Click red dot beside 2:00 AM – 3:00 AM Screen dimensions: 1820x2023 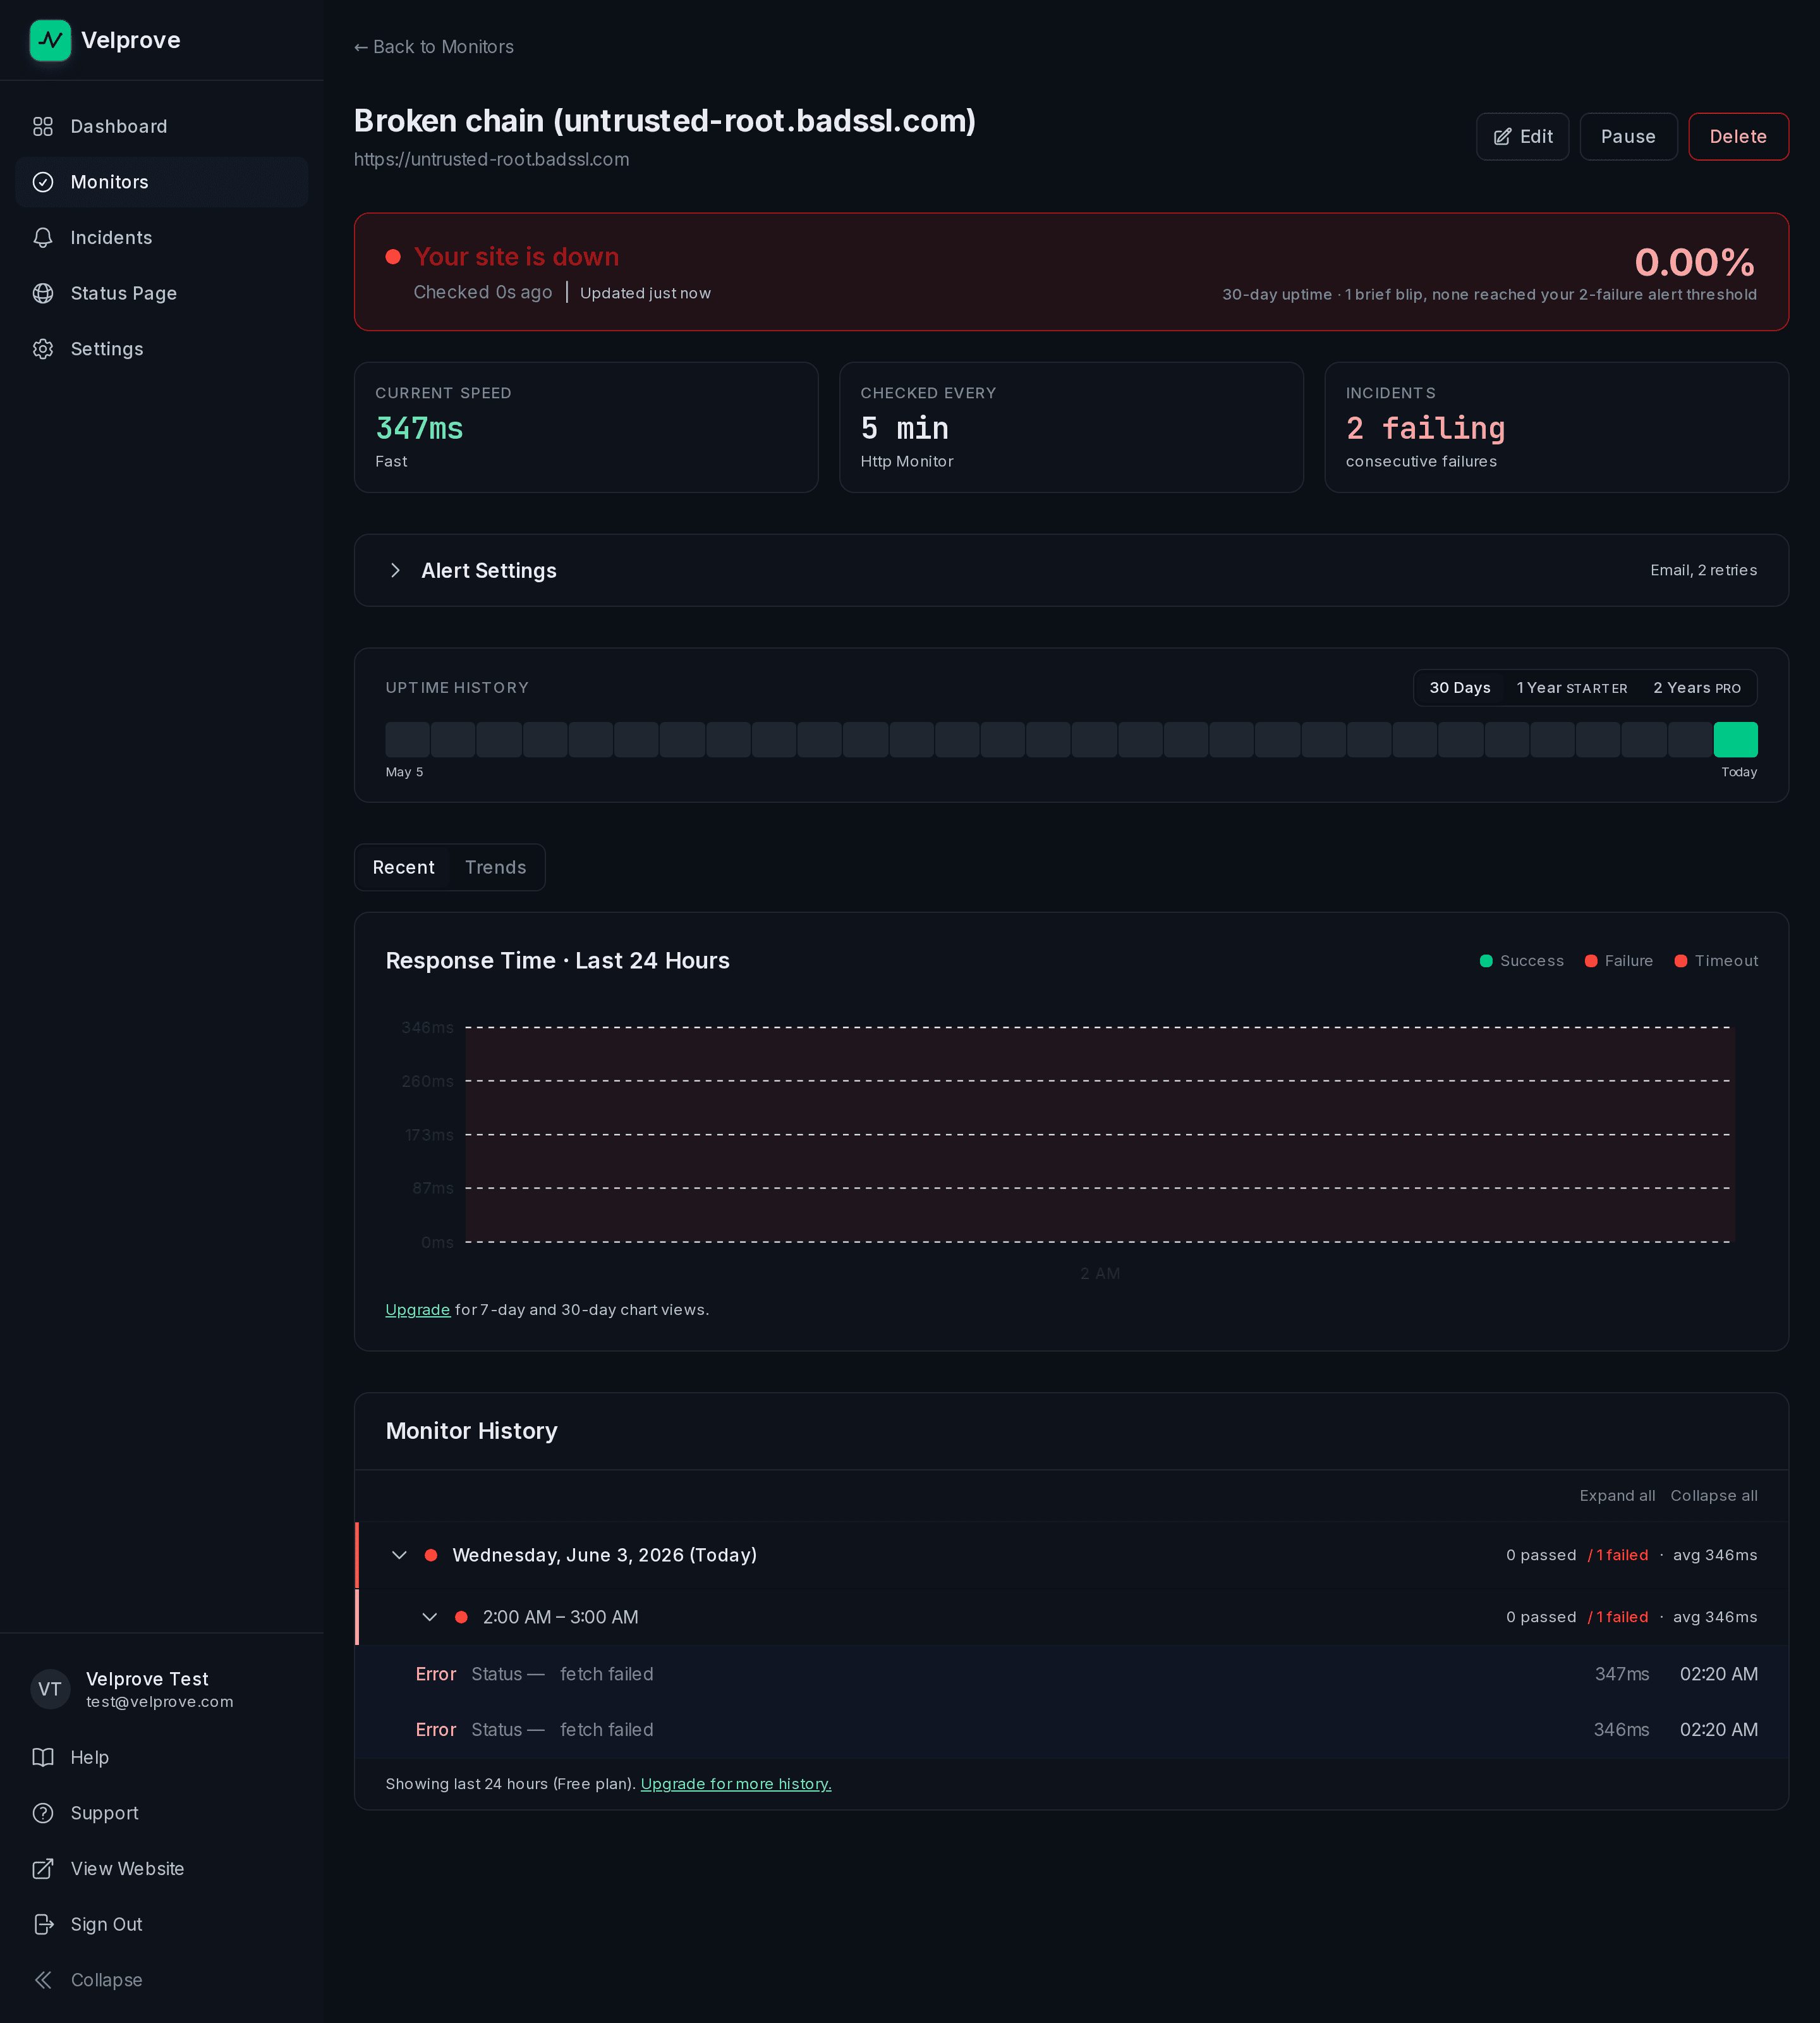point(461,1617)
